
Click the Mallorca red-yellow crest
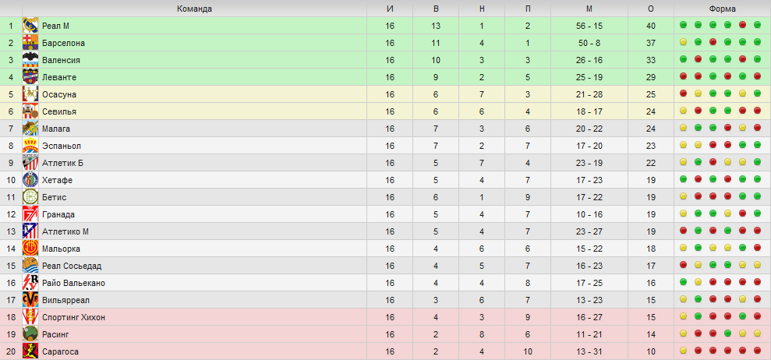(30, 249)
